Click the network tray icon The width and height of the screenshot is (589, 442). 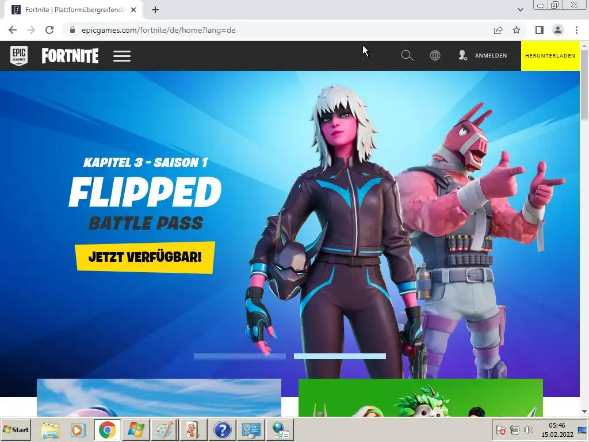[x=515, y=430]
